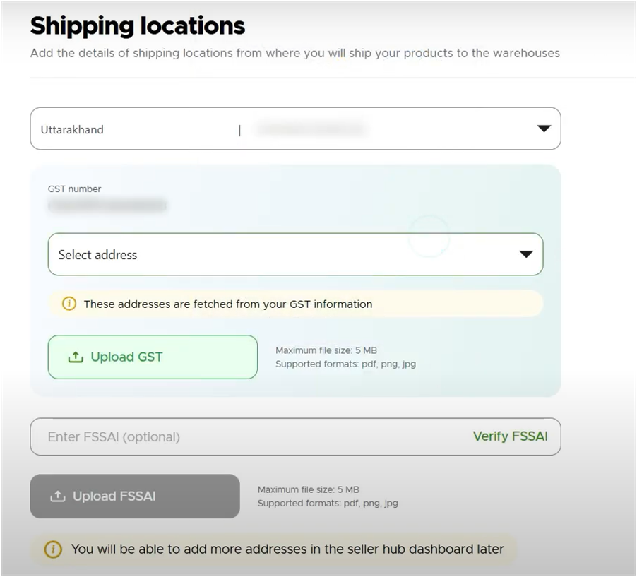Click the info icon beside GST addresses notice
The height and width of the screenshot is (577, 637).
click(x=69, y=304)
